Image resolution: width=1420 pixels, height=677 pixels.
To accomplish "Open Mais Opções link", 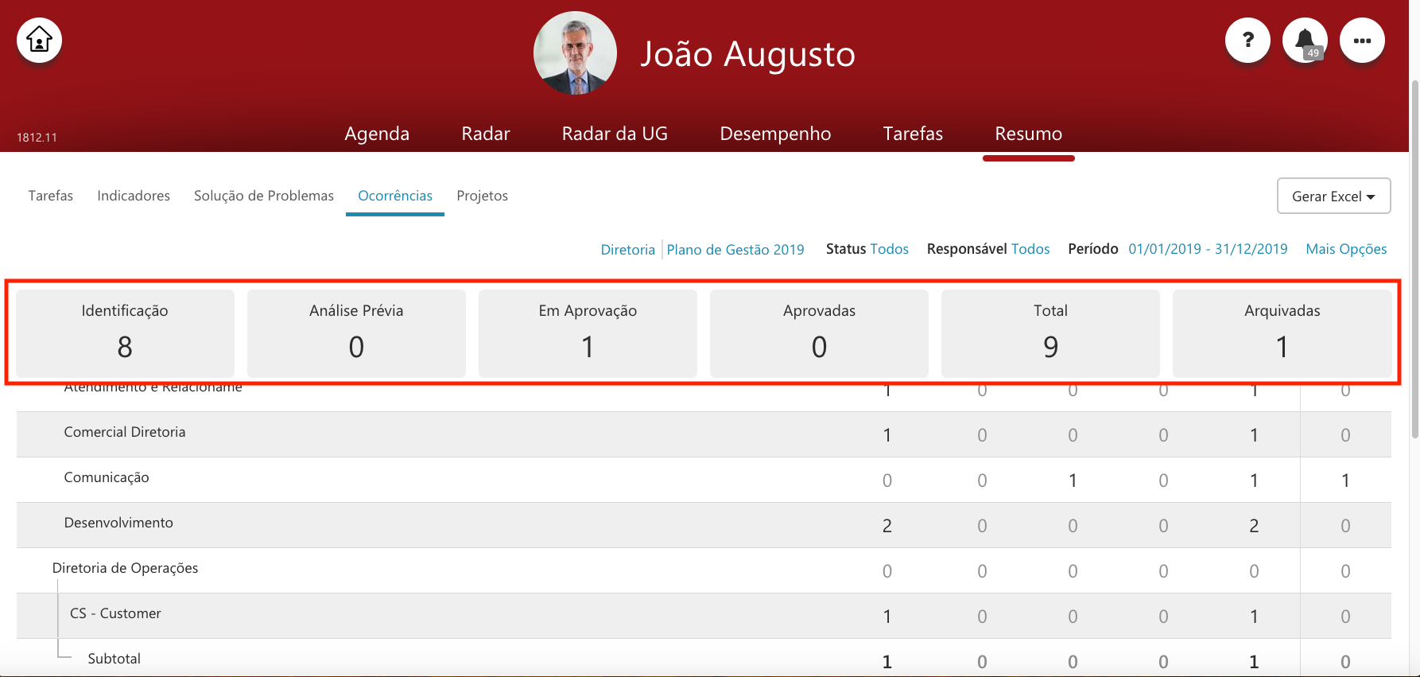I will click(x=1346, y=249).
